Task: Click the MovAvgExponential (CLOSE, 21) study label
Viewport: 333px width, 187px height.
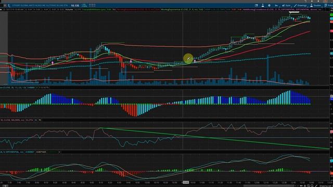Action: point(182,9)
